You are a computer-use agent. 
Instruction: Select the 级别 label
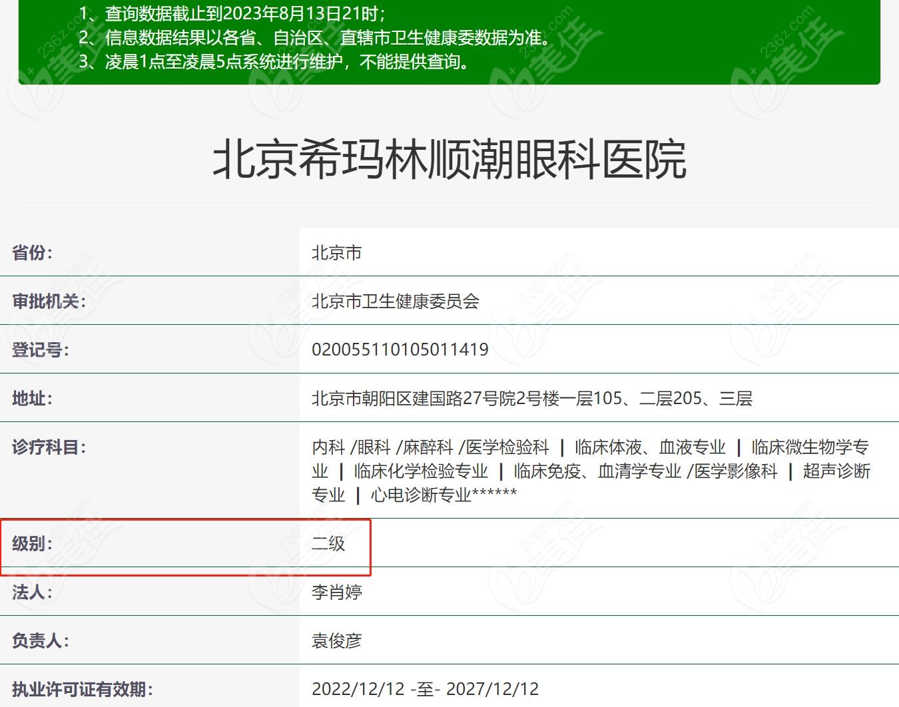coord(32,544)
